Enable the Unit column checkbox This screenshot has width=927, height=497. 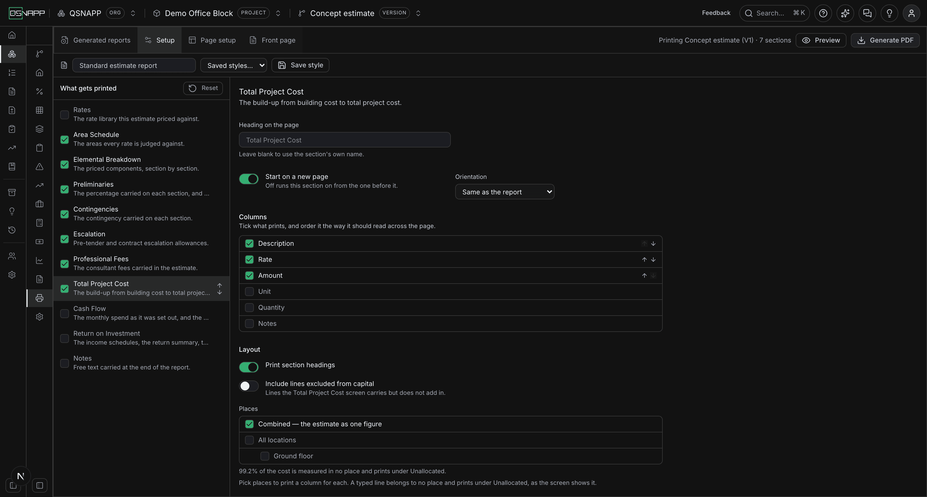[249, 291]
